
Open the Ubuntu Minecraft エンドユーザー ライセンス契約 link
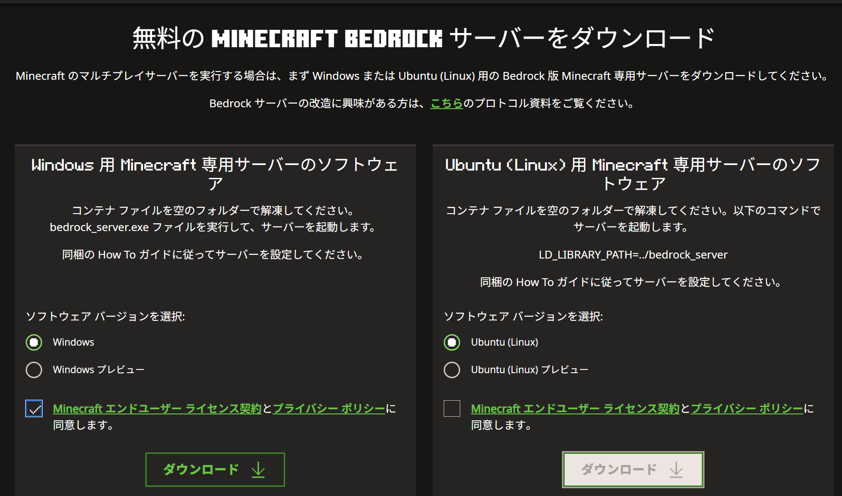point(575,408)
